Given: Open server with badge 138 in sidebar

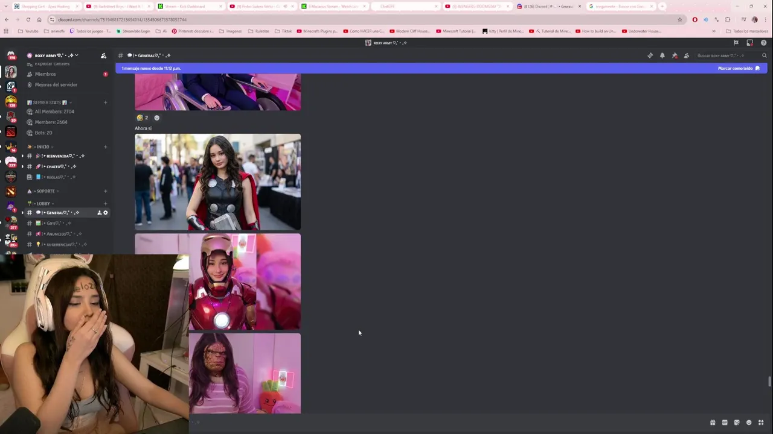Looking at the screenshot, I should pos(11,101).
